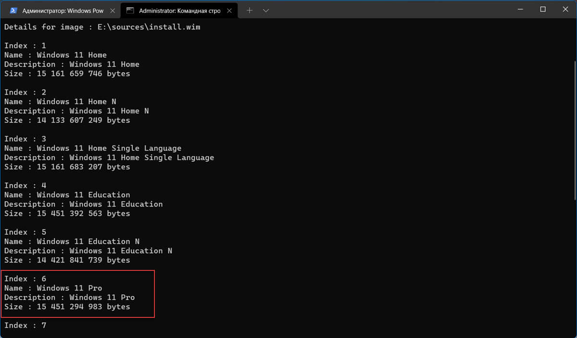Click 'Description : Windows 11 Home N' line
Viewport: 577px width, 338px height.
click(x=76, y=111)
